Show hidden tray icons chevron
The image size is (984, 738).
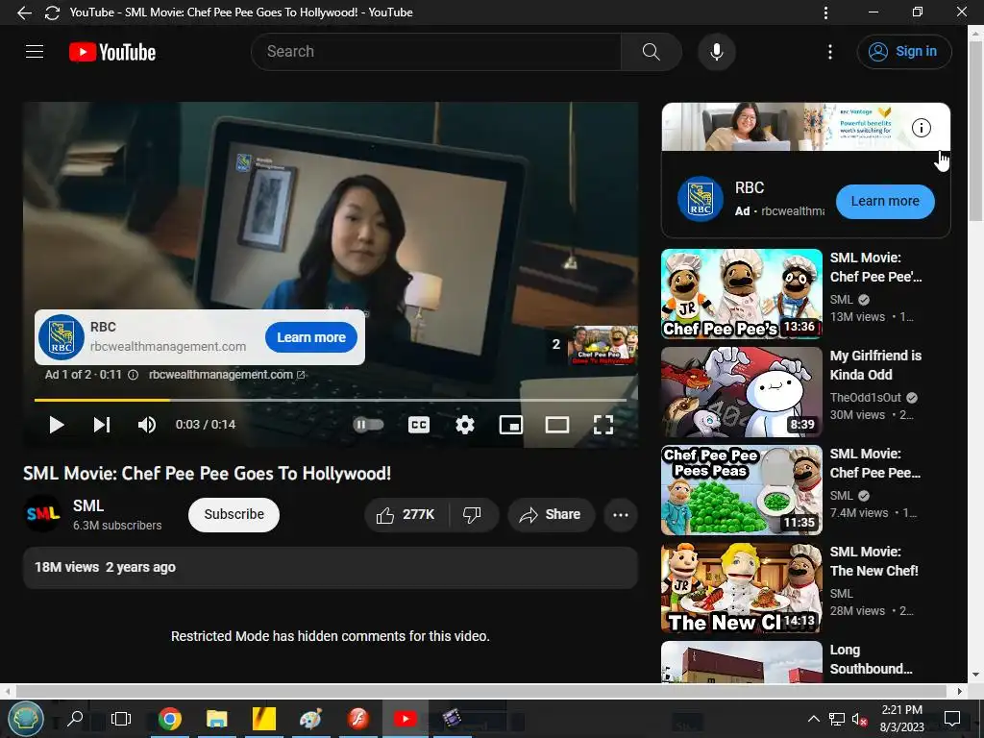(813, 719)
